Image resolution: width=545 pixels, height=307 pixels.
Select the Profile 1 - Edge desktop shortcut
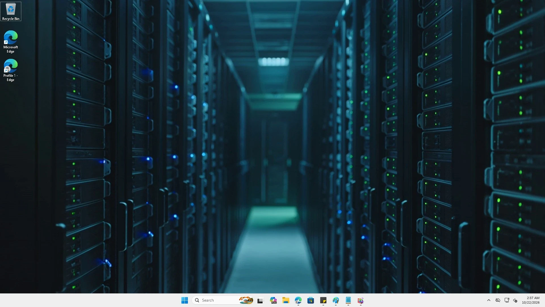(x=11, y=70)
